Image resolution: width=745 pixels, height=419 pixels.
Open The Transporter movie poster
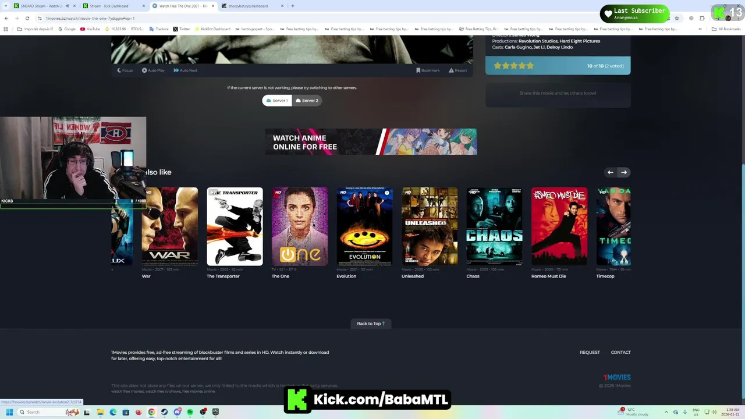tap(235, 226)
